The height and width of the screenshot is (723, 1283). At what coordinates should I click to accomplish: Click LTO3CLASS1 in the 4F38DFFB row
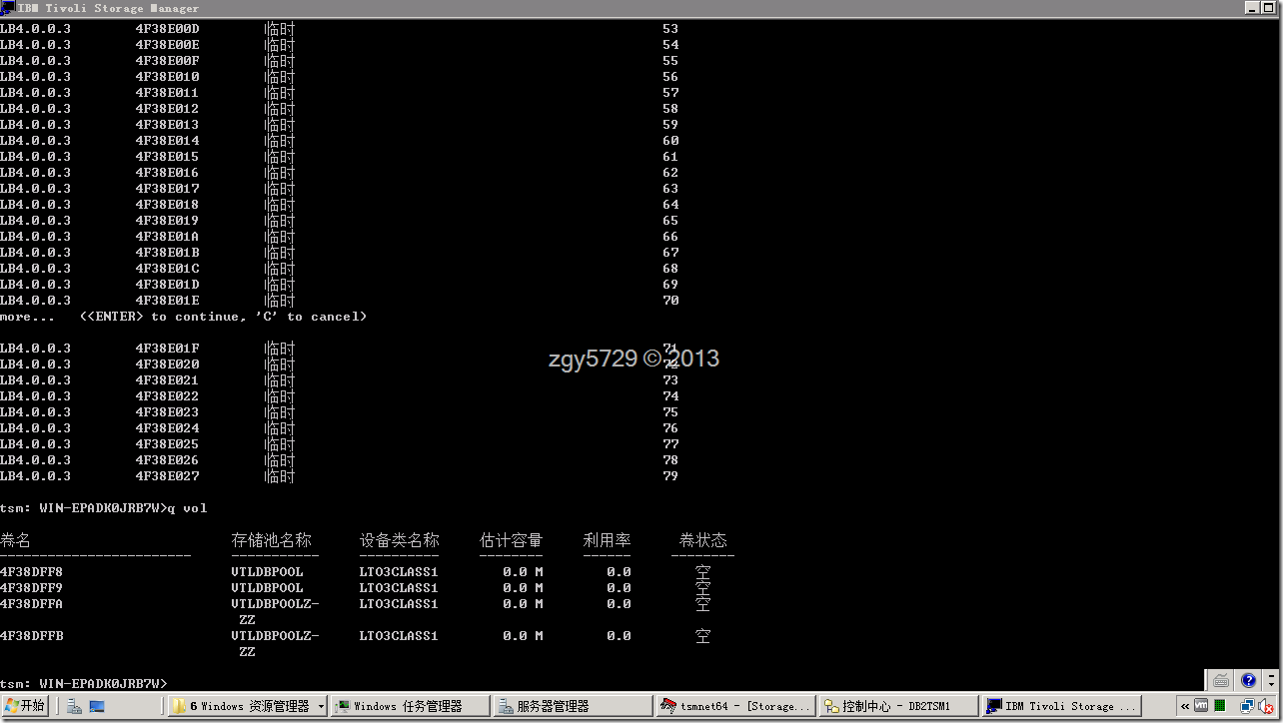(x=399, y=636)
